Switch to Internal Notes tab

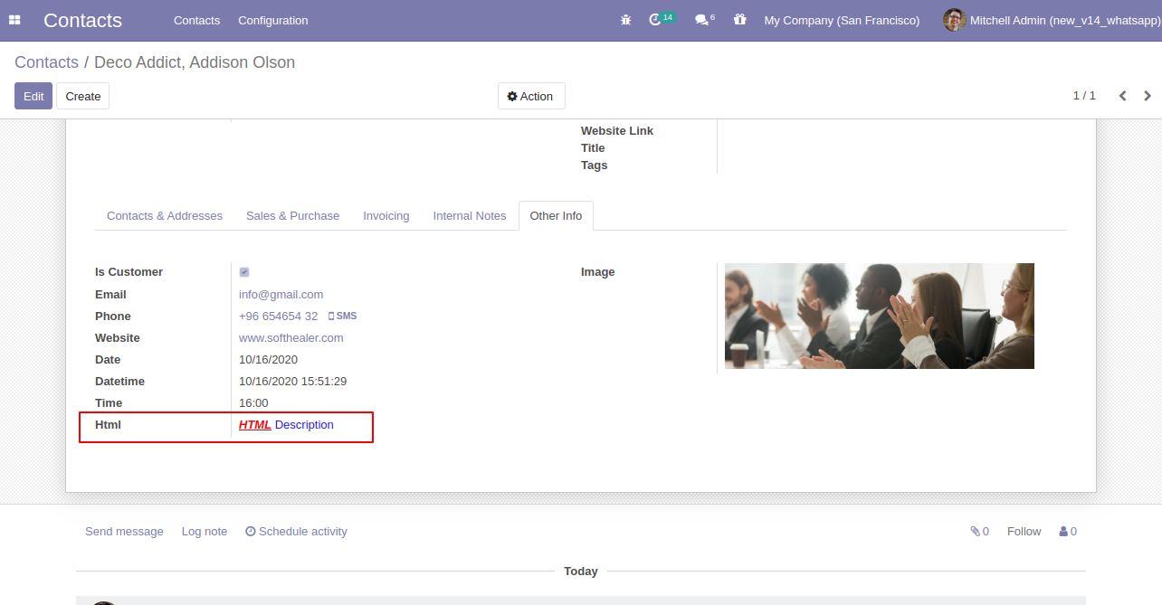click(470, 216)
